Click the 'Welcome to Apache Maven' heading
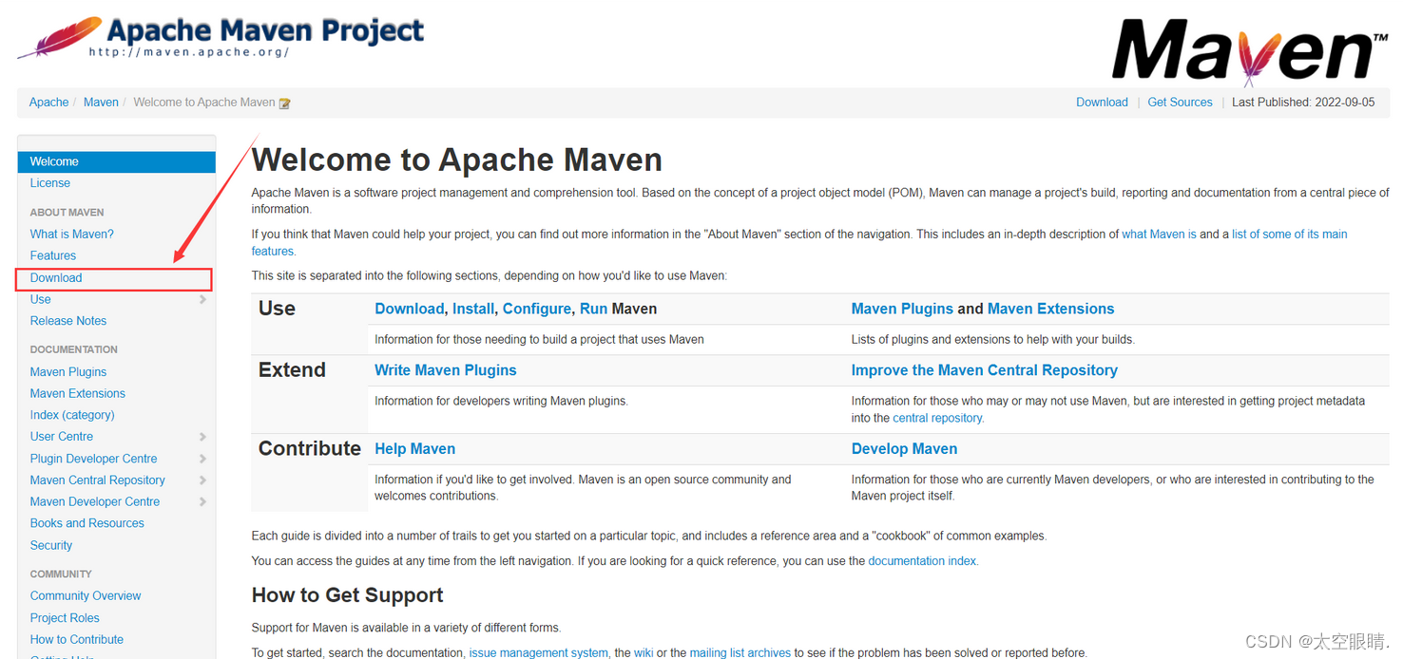 pyautogui.click(x=456, y=160)
